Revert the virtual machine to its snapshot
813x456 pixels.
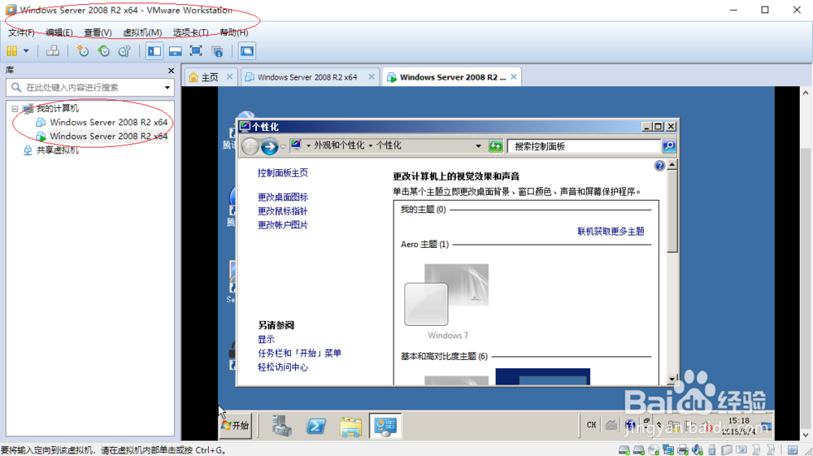(104, 50)
